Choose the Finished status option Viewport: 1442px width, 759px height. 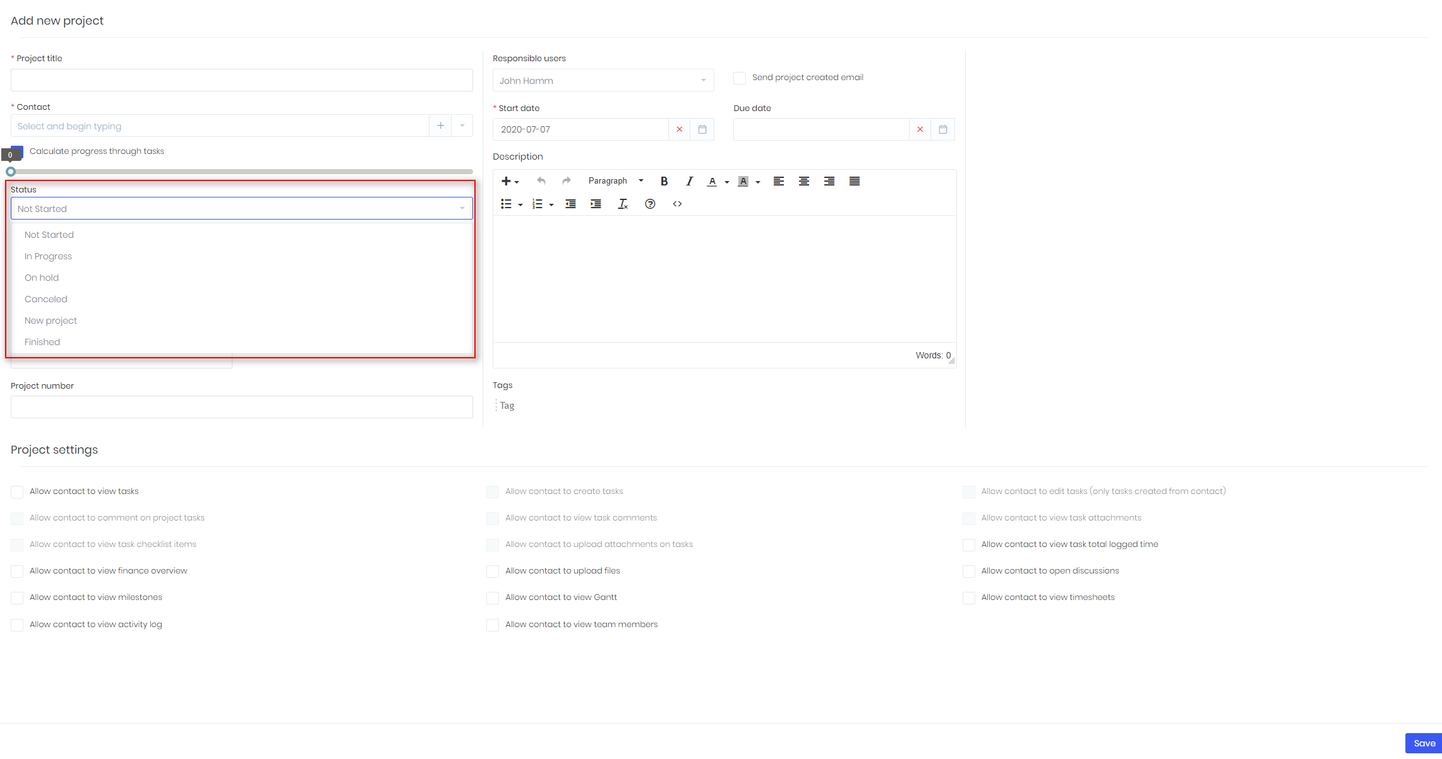coord(42,342)
